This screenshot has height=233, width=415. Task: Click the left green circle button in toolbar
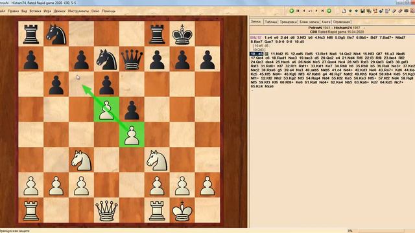(x=292, y=11)
